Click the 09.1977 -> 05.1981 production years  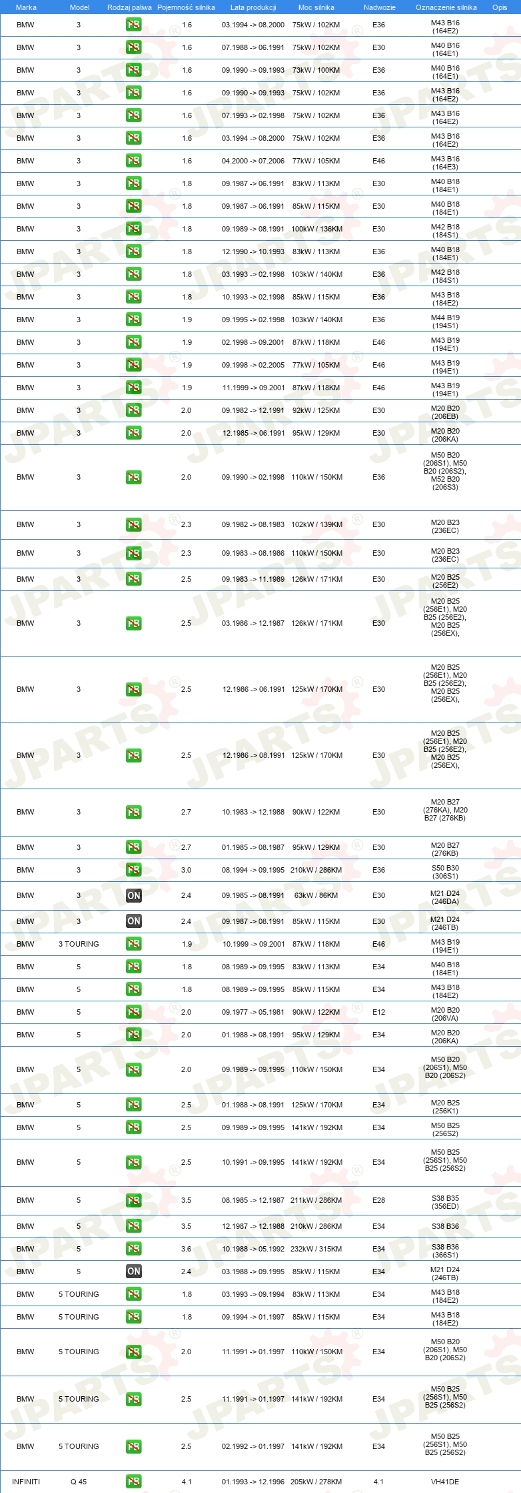click(253, 1012)
